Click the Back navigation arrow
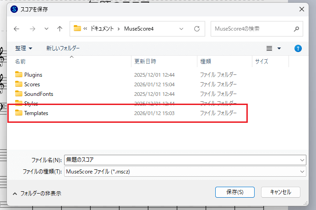Screen dimensions: 316x210 16,29
